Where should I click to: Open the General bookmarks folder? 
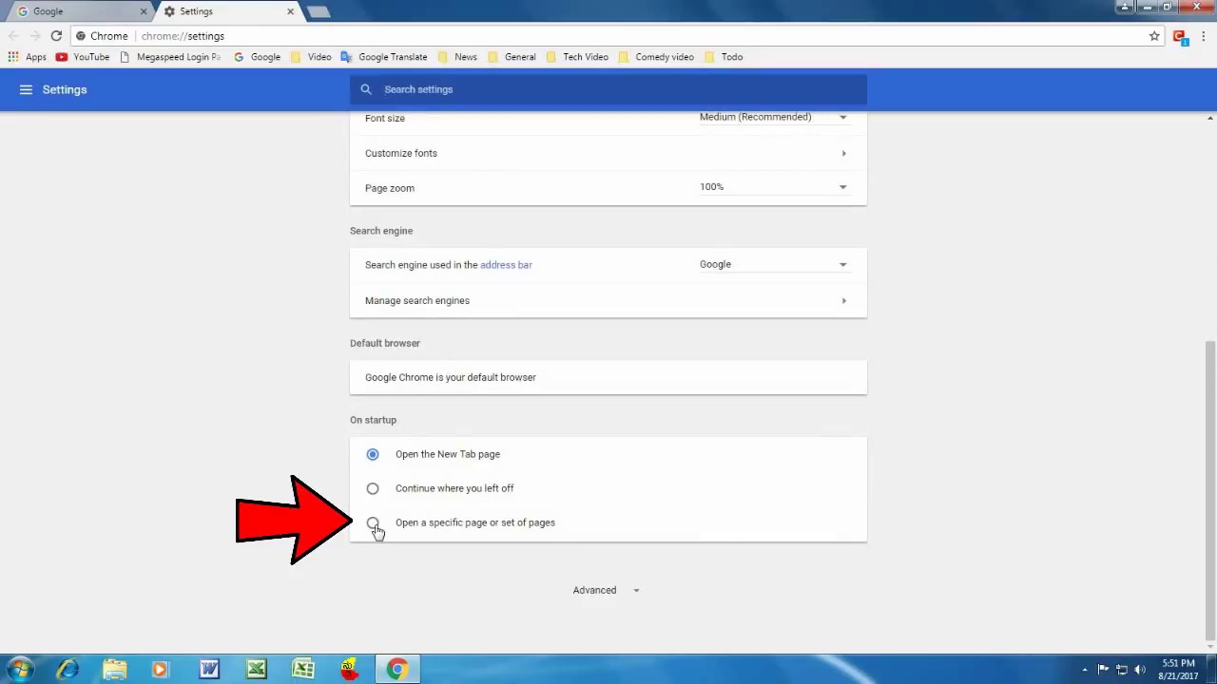click(x=512, y=57)
